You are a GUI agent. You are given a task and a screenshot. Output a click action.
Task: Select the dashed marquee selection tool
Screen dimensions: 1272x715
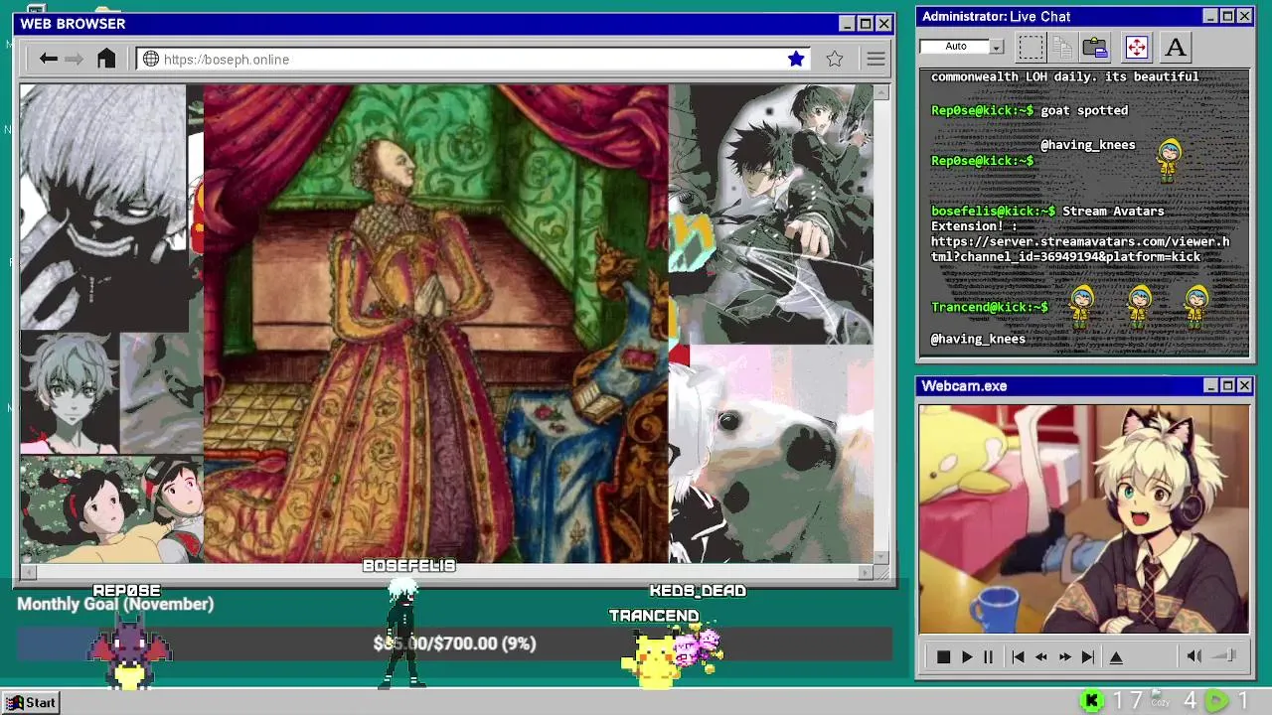click(1031, 47)
